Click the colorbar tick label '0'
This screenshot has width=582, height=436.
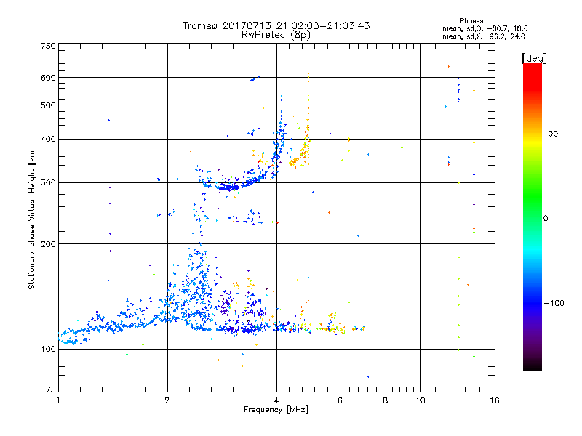[x=546, y=219]
